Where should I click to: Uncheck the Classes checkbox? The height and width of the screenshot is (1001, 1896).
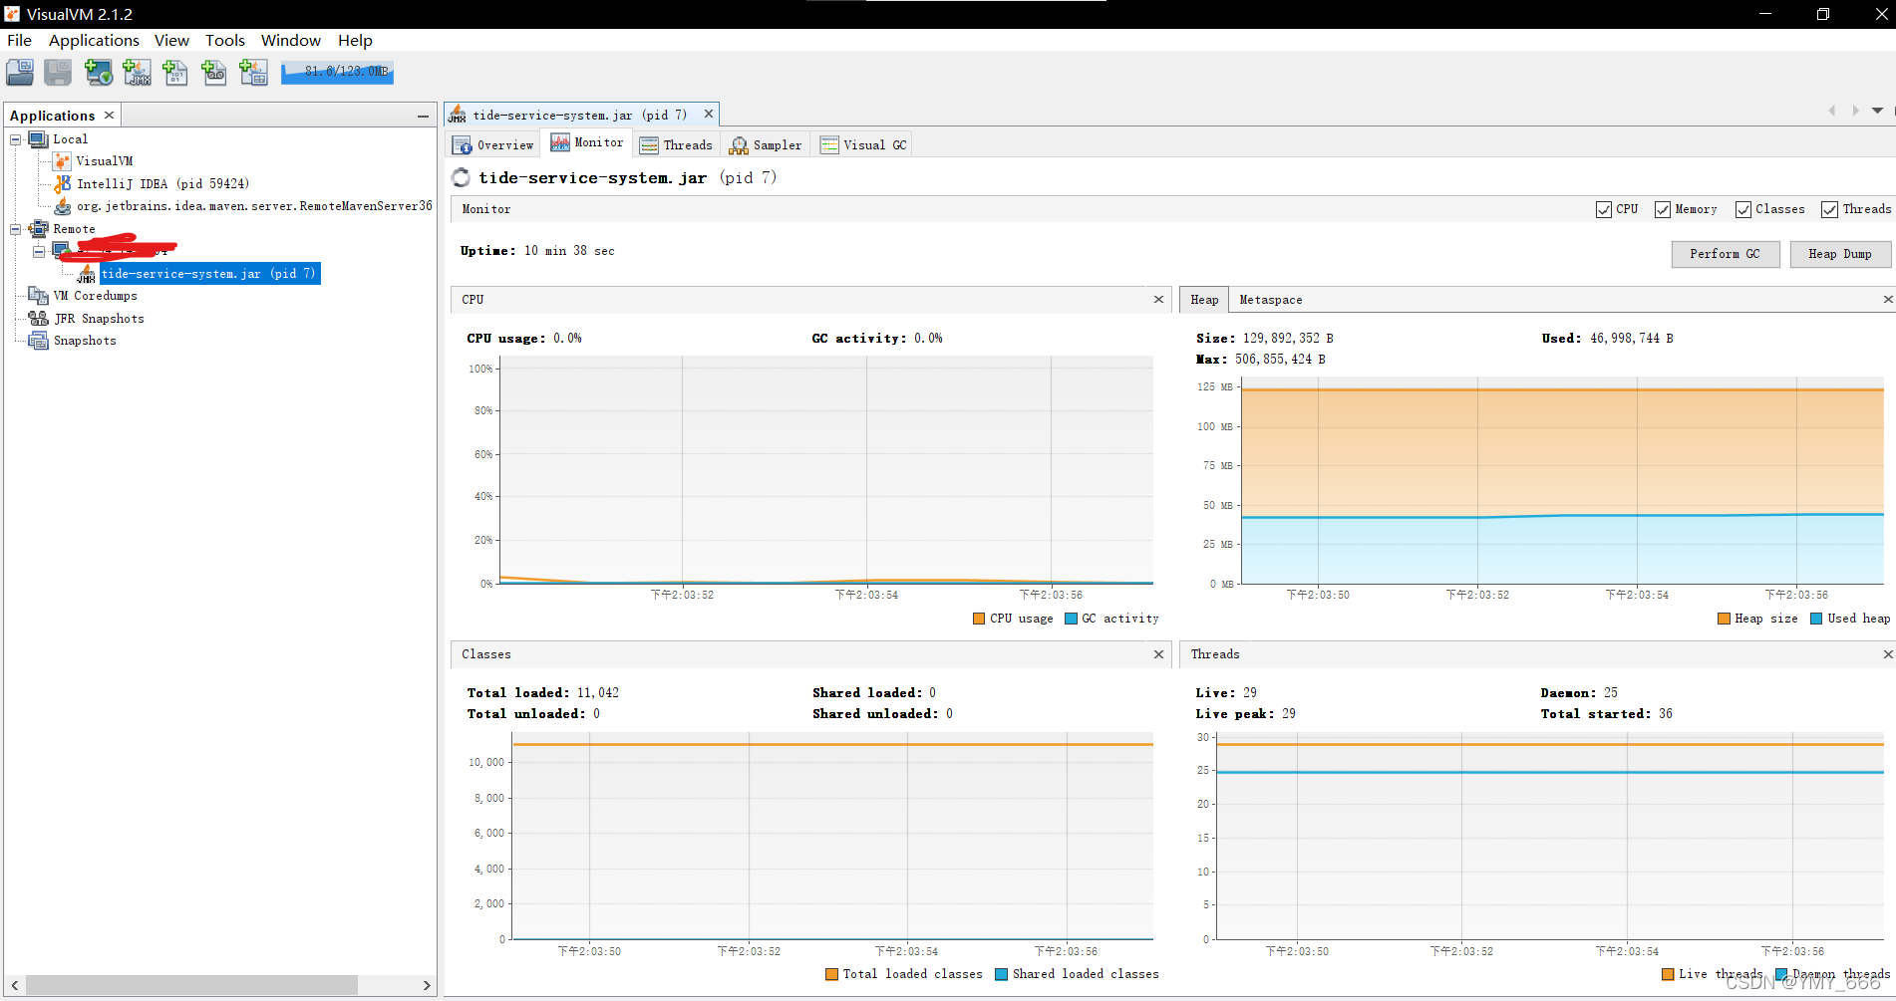coord(1743,209)
